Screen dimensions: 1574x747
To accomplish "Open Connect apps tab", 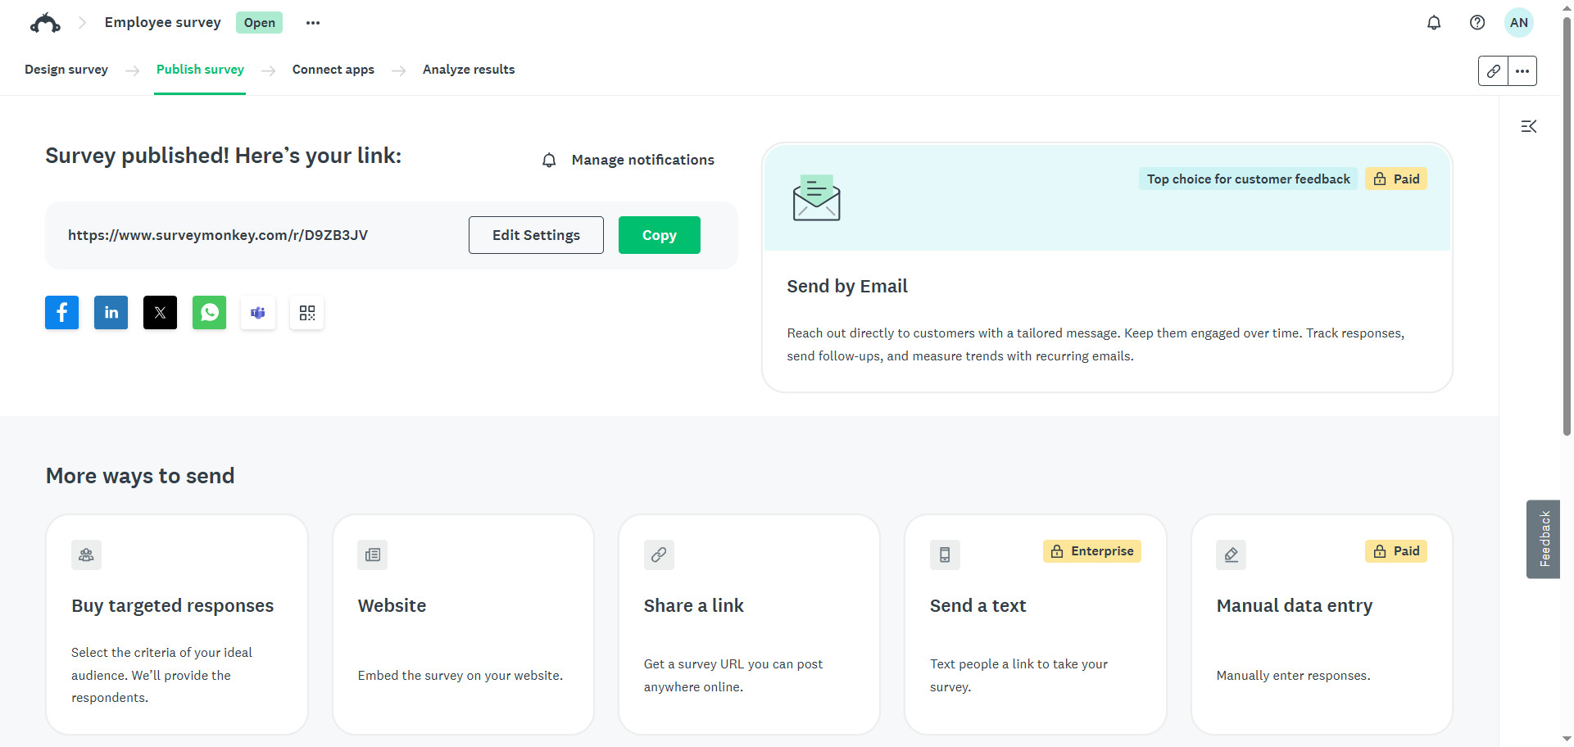I will [x=333, y=70].
